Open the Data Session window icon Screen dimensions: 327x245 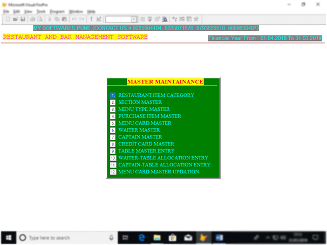tap(149, 19)
